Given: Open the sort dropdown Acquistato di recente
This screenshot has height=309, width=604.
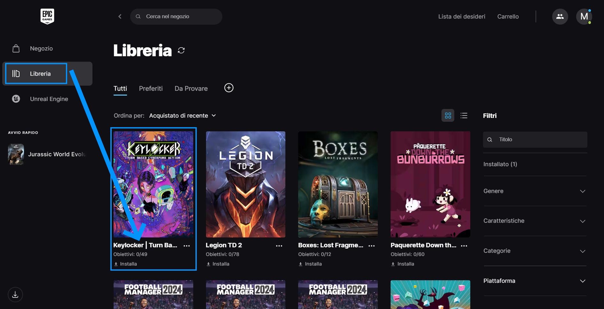Looking at the screenshot, I should 182,115.
